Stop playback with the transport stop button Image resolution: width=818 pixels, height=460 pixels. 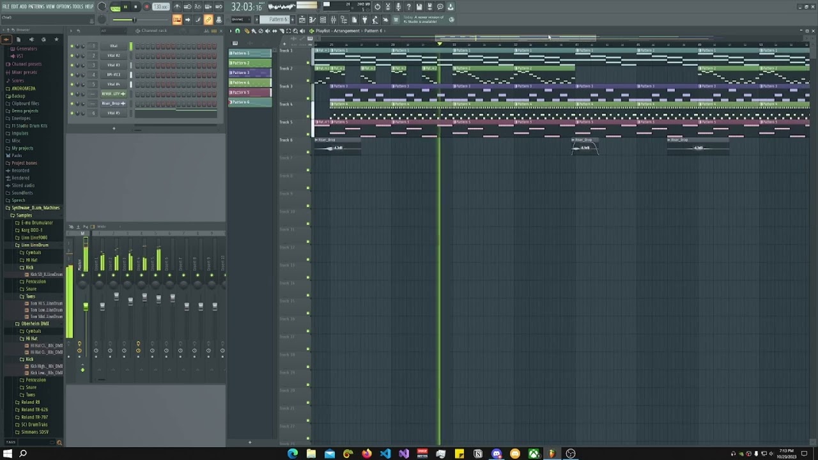coord(135,7)
